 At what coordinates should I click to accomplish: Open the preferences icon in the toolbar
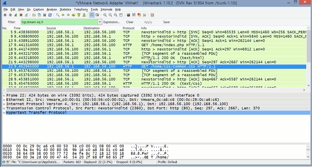[x=144, y=15]
